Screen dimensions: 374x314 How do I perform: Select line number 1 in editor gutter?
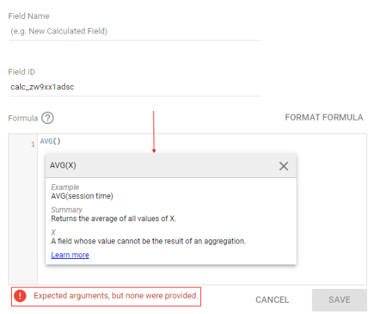[33, 144]
